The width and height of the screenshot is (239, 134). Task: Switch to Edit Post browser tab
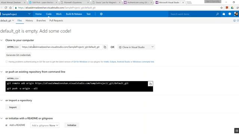coord(43,3)
